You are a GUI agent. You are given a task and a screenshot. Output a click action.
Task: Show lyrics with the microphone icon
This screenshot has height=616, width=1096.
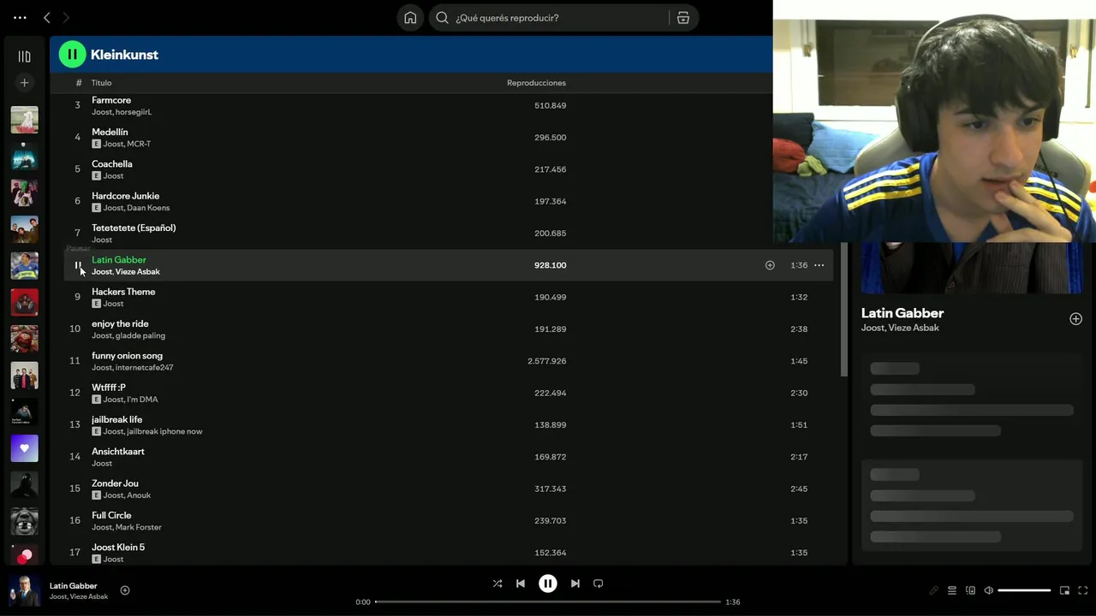click(x=933, y=590)
